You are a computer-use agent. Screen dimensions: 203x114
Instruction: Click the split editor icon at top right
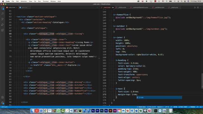point(198,8)
